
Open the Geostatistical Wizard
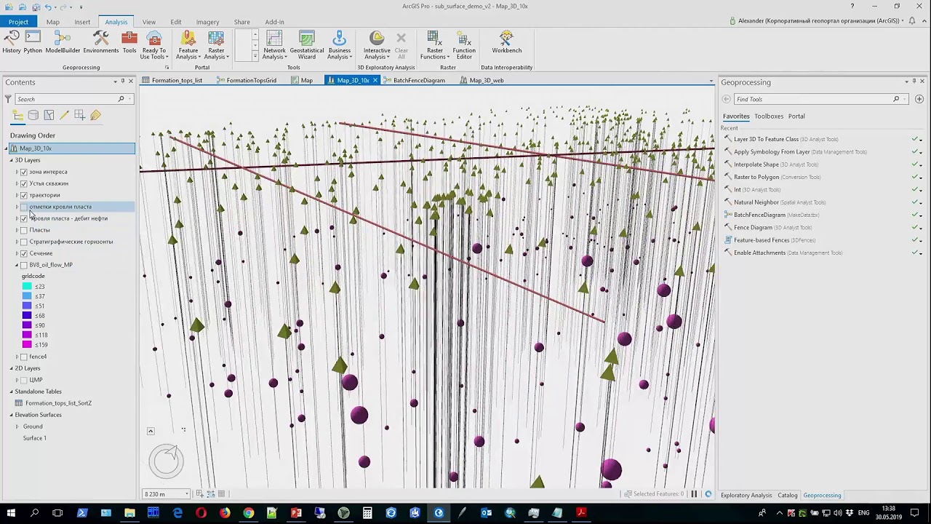coord(307,45)
